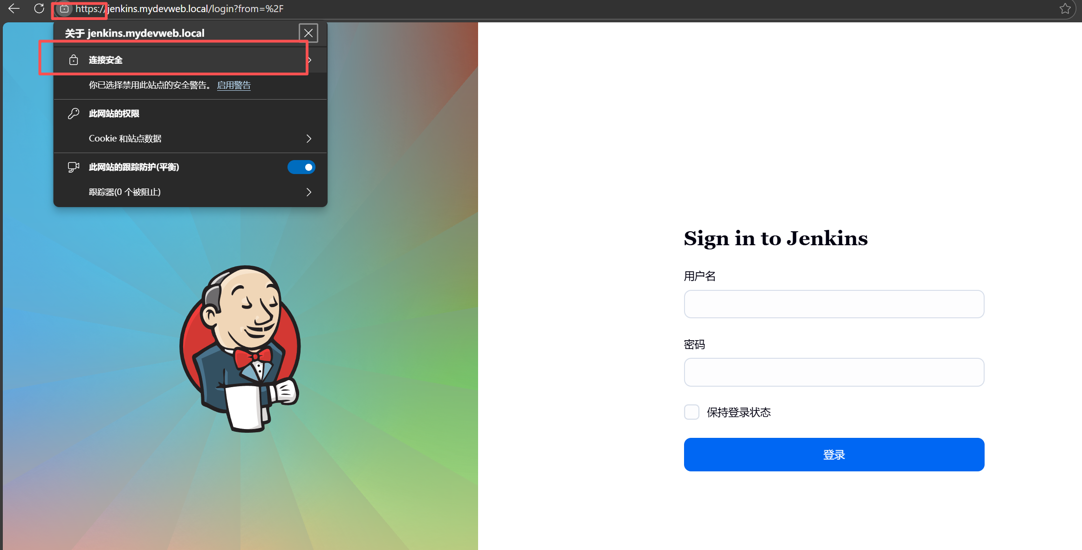Viewport: 1082px width, 550px height.
Task: Close the site info popup
Action: [x=308, y=33]
